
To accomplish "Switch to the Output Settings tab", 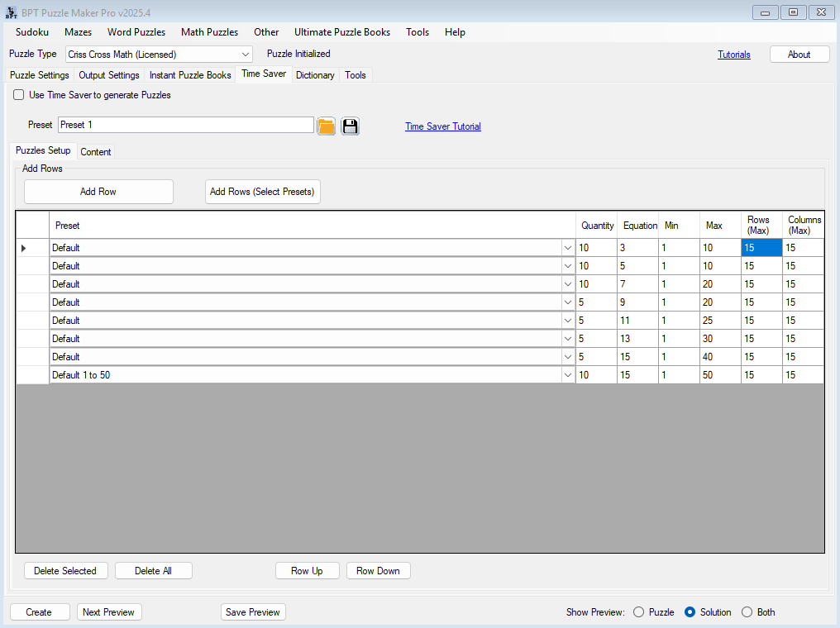I will tap(109, 75).
